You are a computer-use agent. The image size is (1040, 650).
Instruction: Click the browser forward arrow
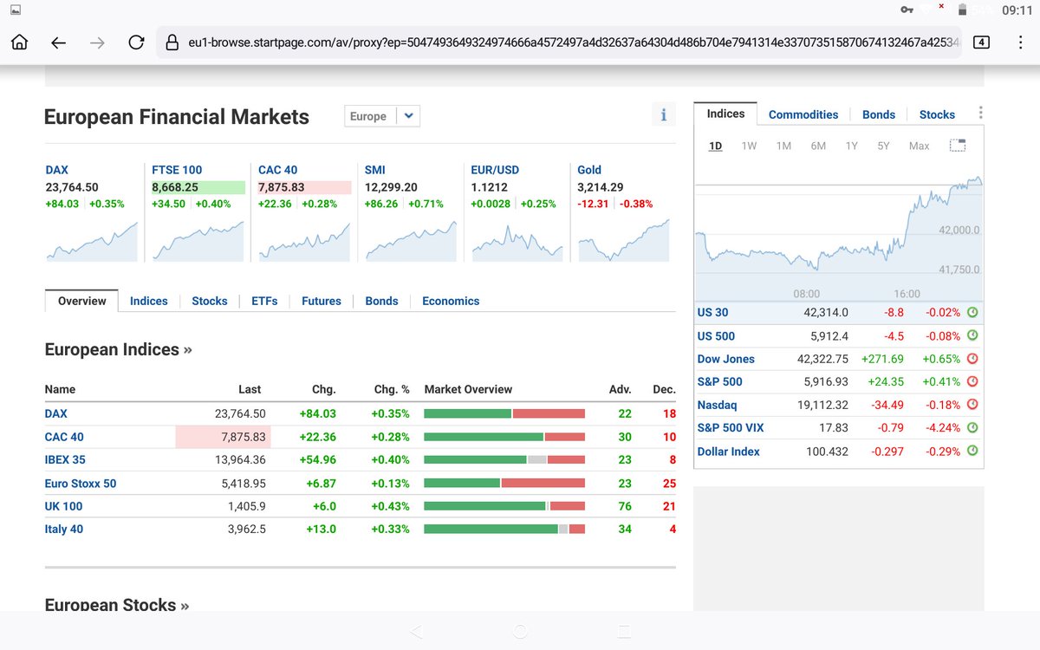tap(97, 42)
